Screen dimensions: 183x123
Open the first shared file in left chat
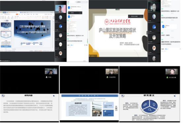pyautogui.click(x=75, y=8)
